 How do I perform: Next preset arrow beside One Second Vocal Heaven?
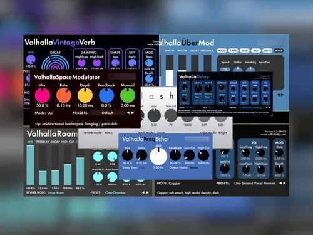[284, 183]
